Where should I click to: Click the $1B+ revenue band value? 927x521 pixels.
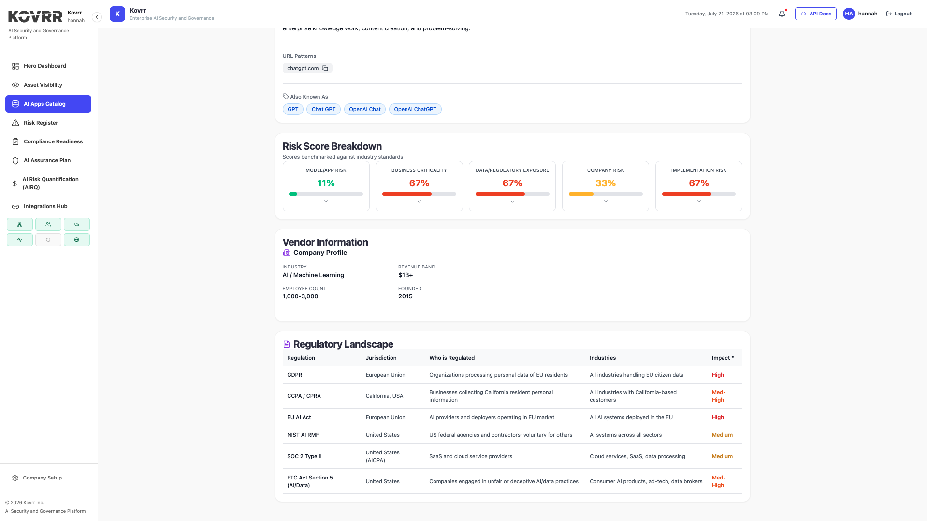pyautogui.click(x=406, y=275)
